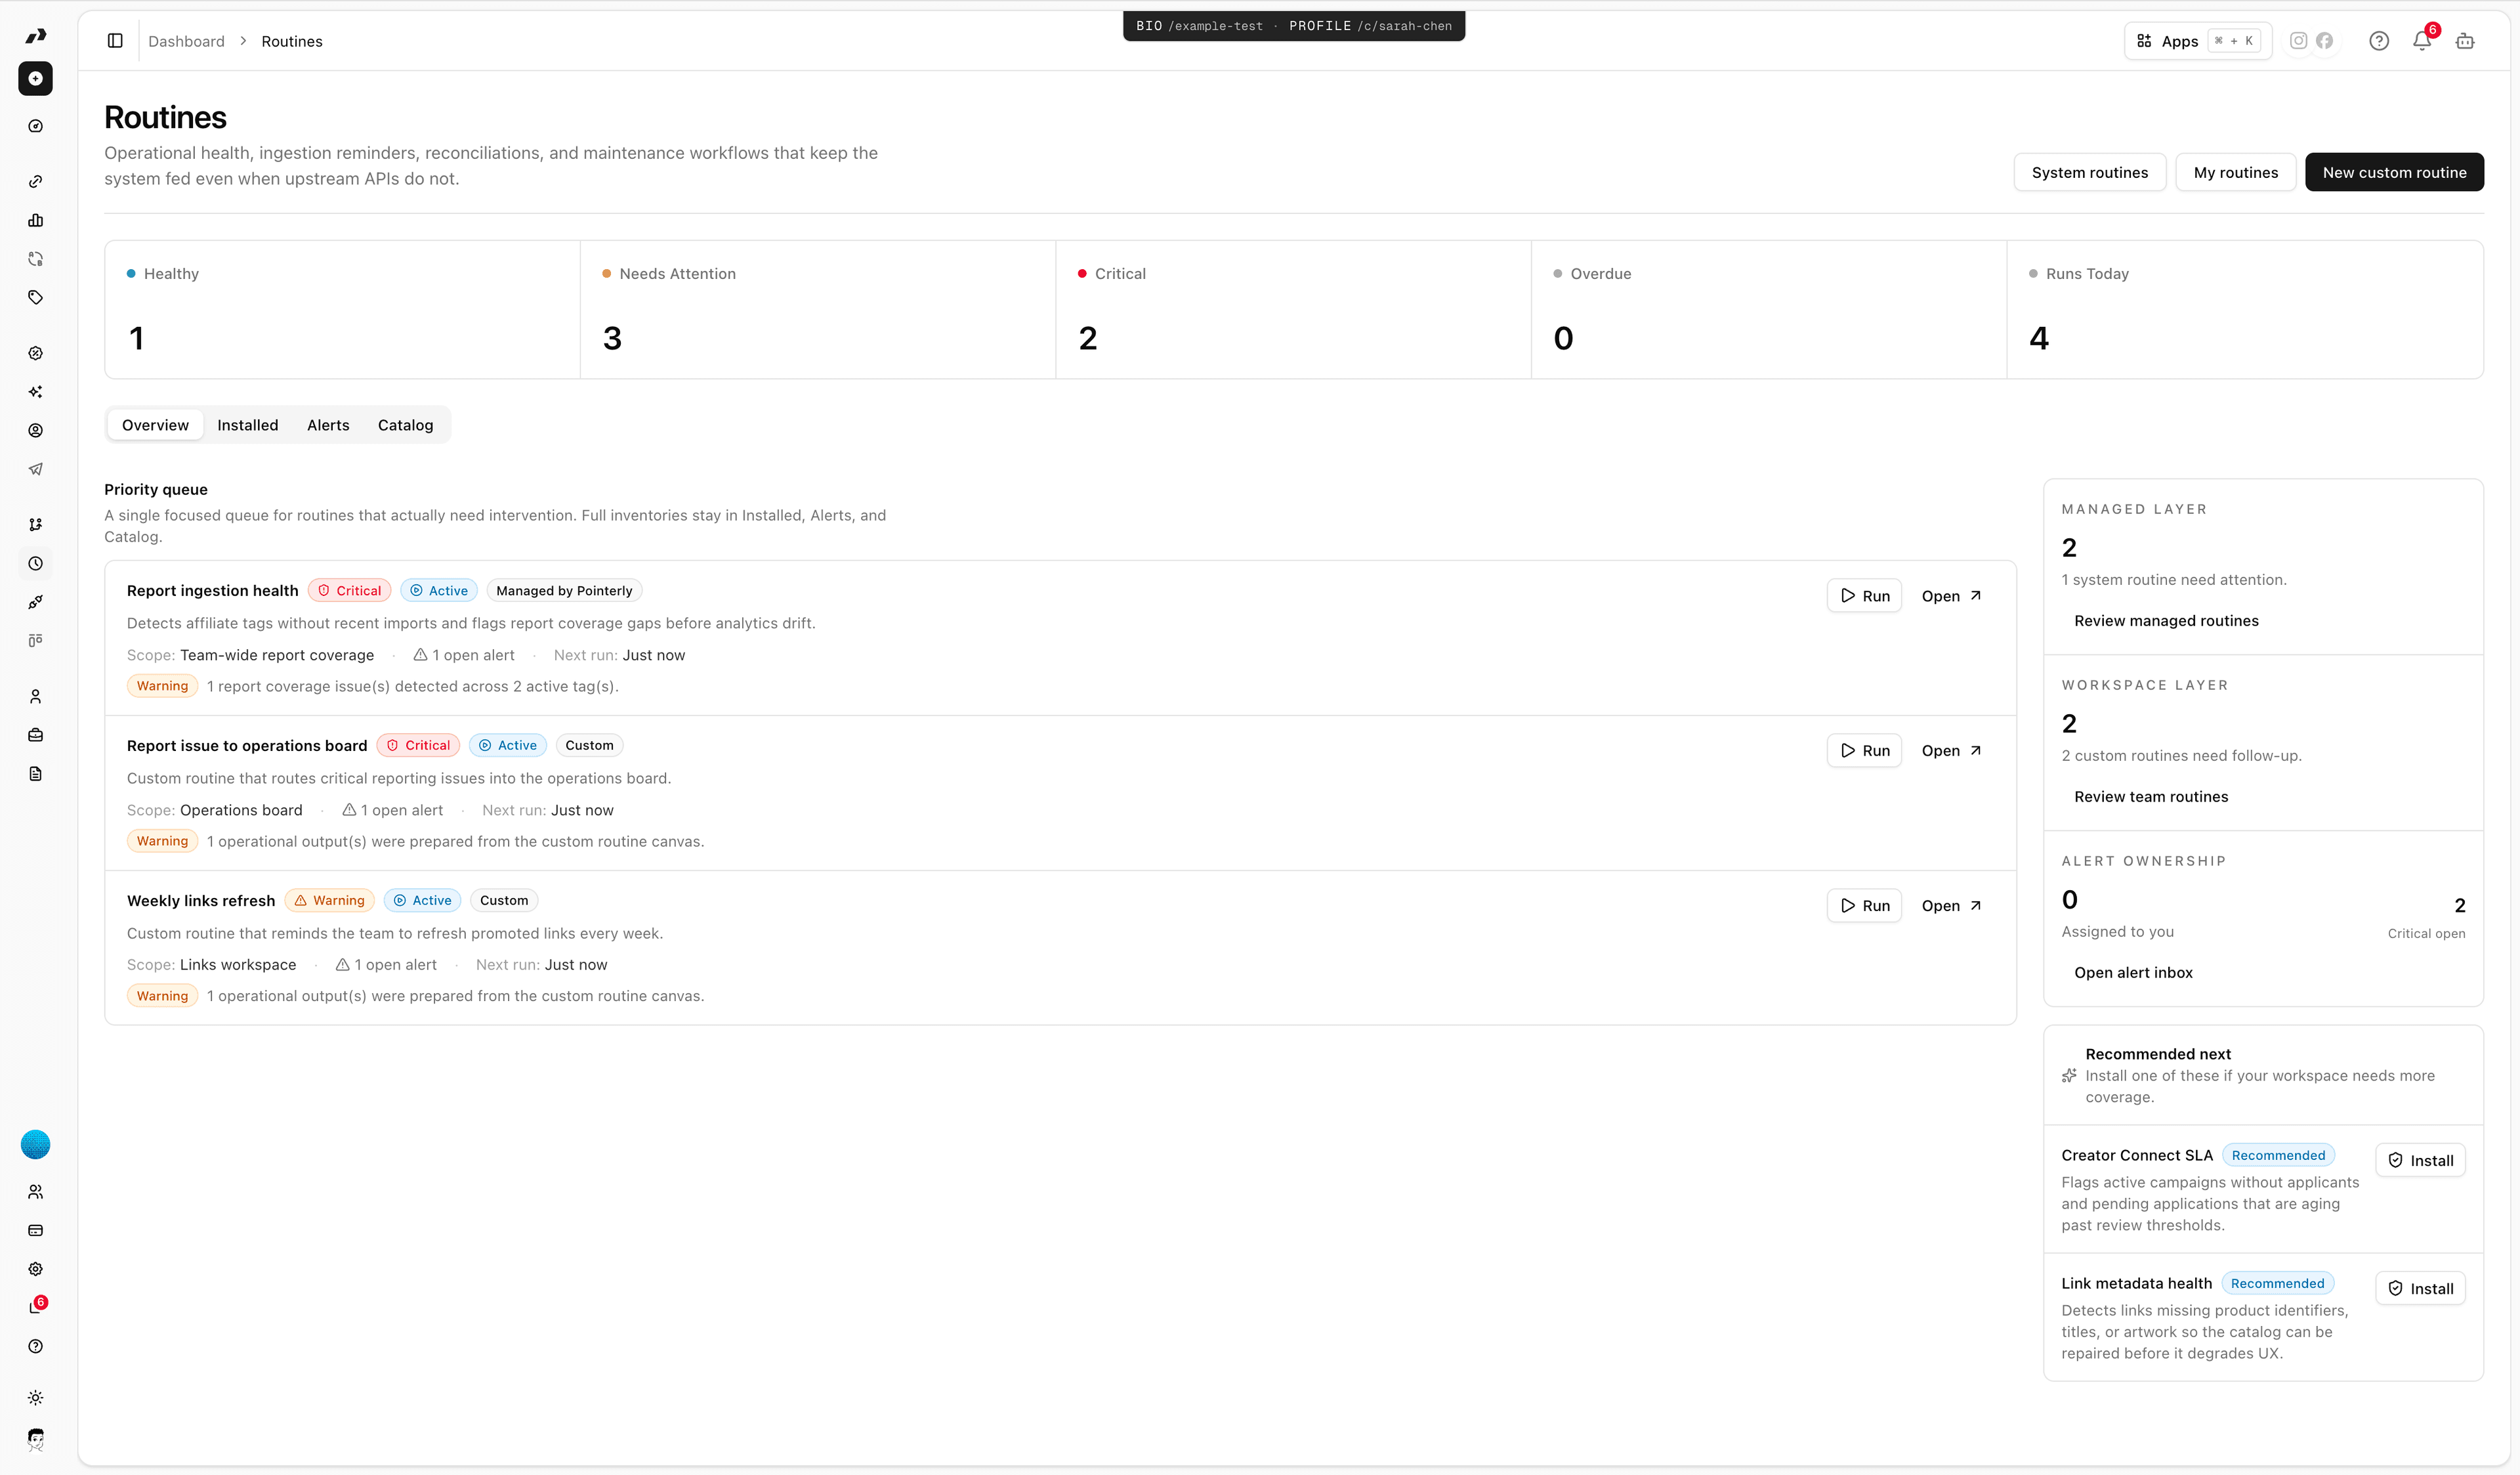Toggle the sidebar panel collapse icon

pyautogui.click(x=115, y=41)
